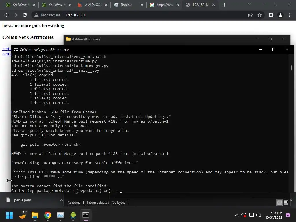
Task: Click 'CollabNet Certificates' heading
Action: (28, 37)
